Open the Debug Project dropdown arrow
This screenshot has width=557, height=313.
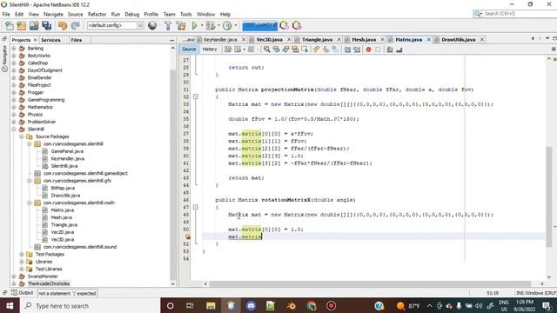point(218,25)
